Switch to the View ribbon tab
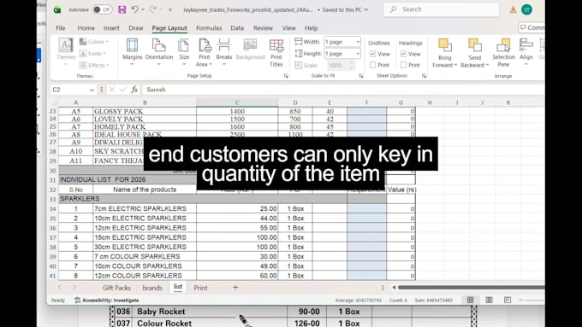Image resolution: width=582 pixels, height=327 pixels. click(288, 28)
